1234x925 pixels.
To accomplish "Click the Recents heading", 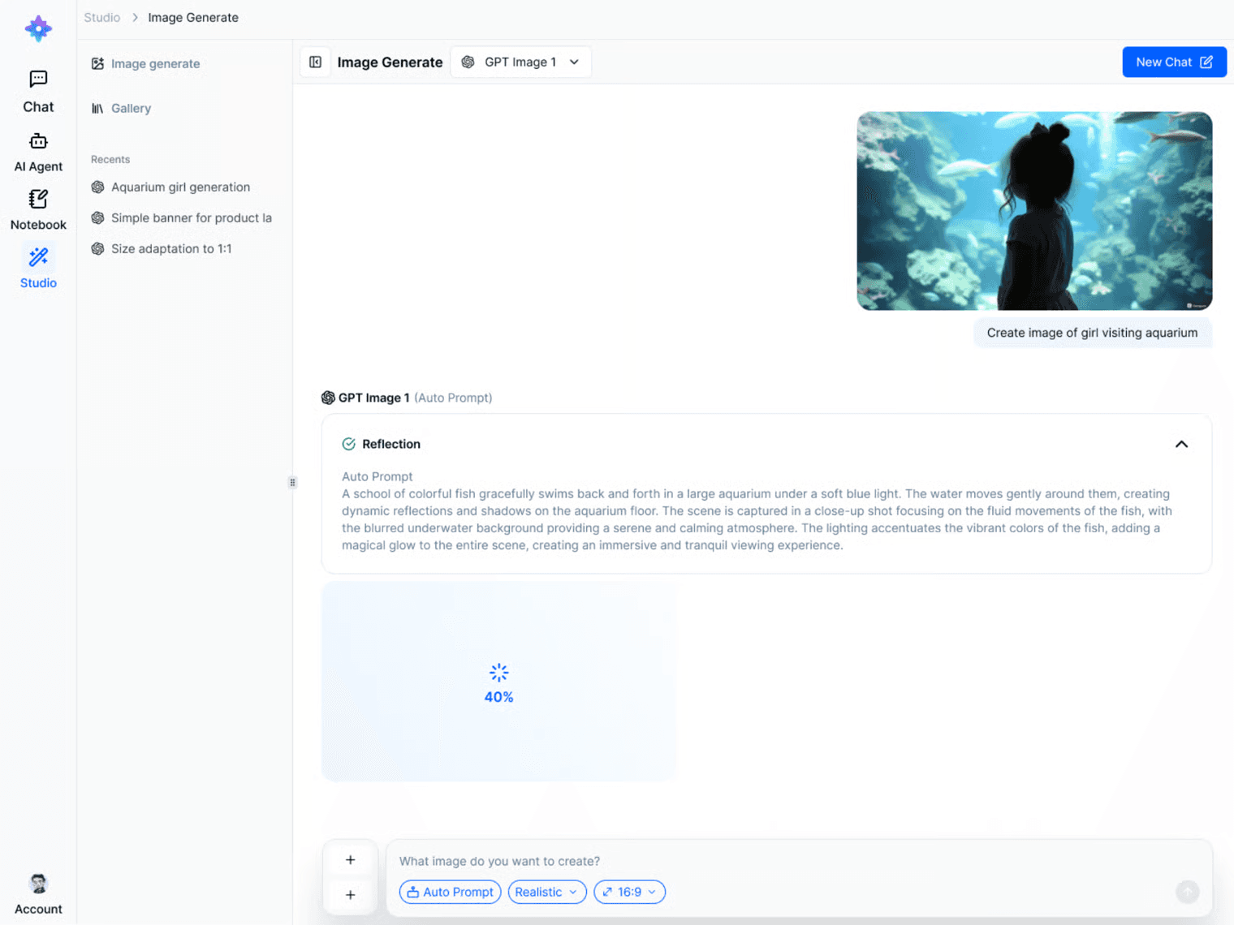I will [110, 159].
